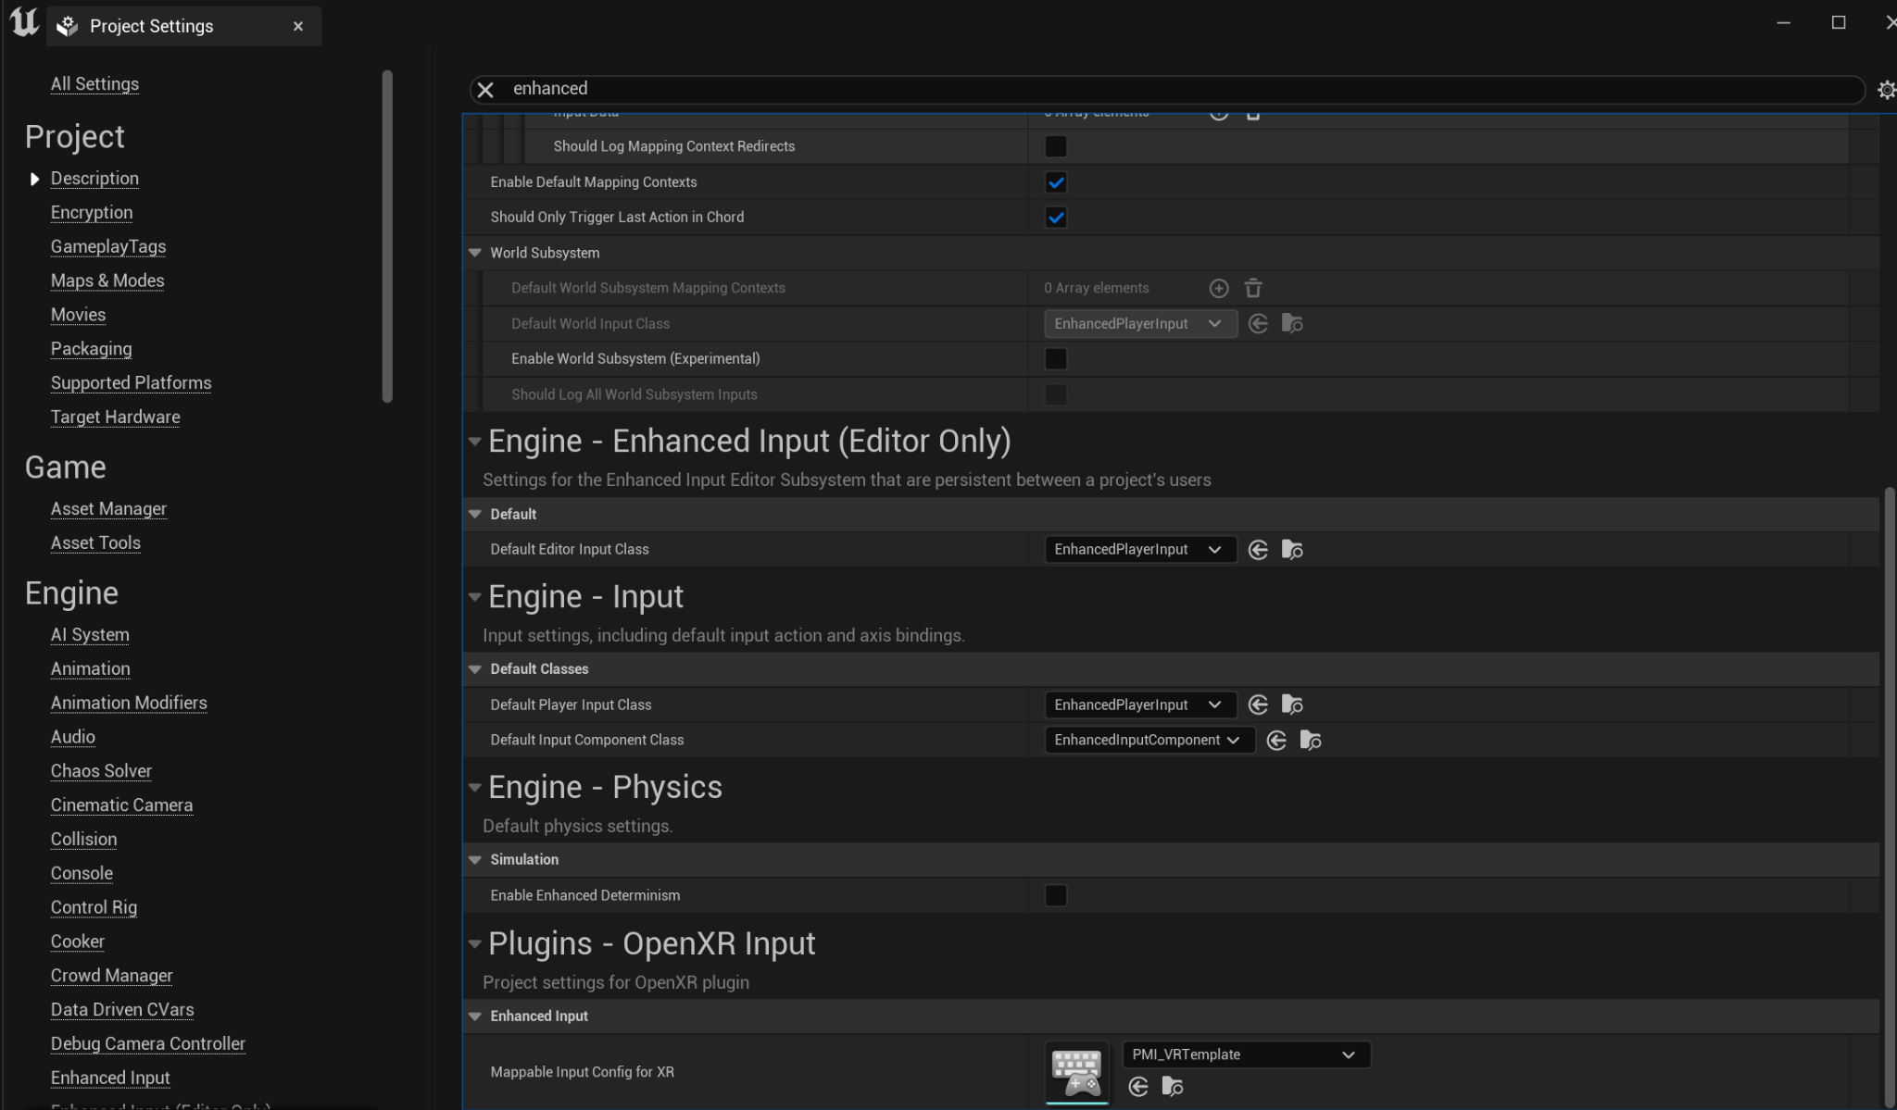
Task: Open the Maps & Modes settings page
Action: 107,281
